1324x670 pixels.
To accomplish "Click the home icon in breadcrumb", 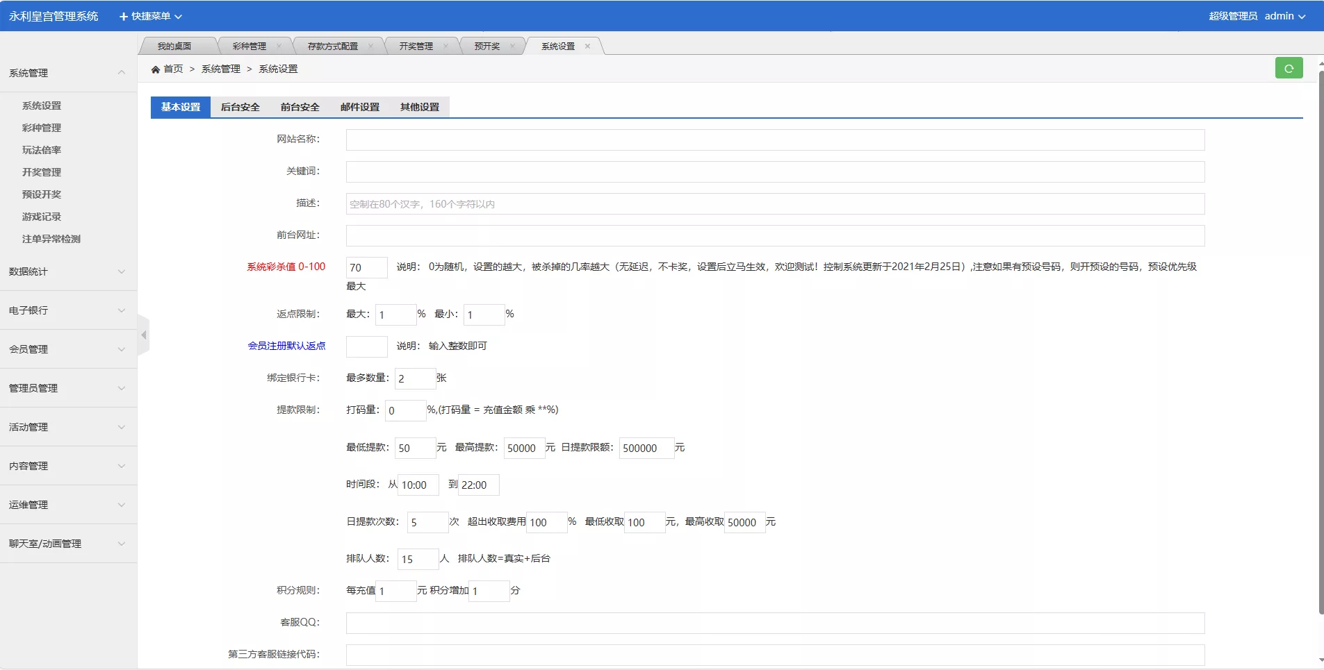I will click(156, 69).
